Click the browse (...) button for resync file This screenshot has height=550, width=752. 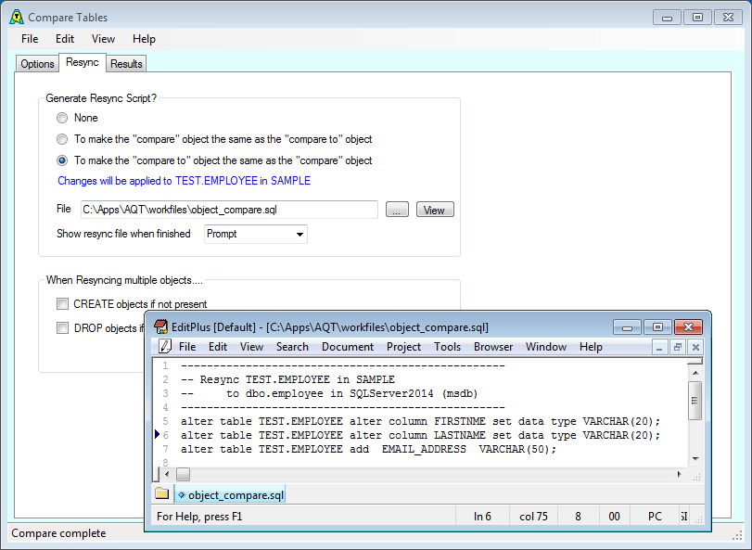pos(397,210)
